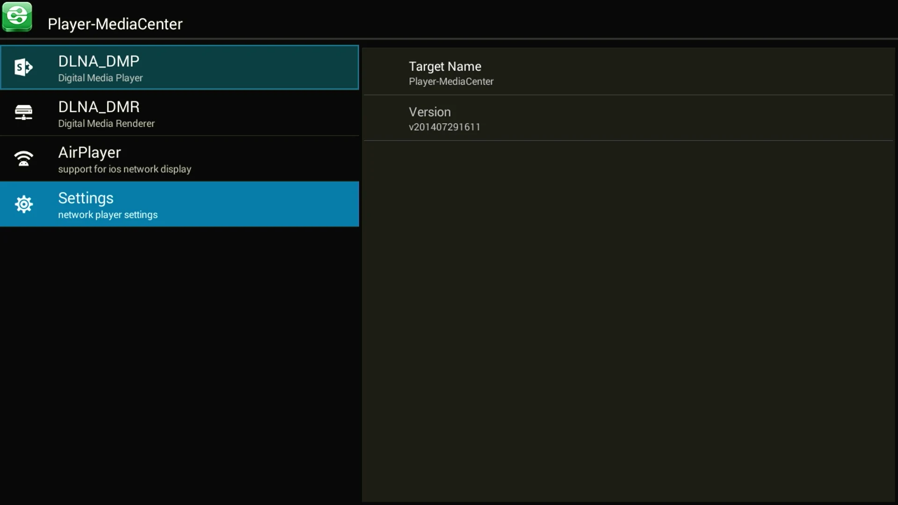Click the version number v201407291611
The image size is (898, 505).
pyautogui.click(x=444, y=127)
